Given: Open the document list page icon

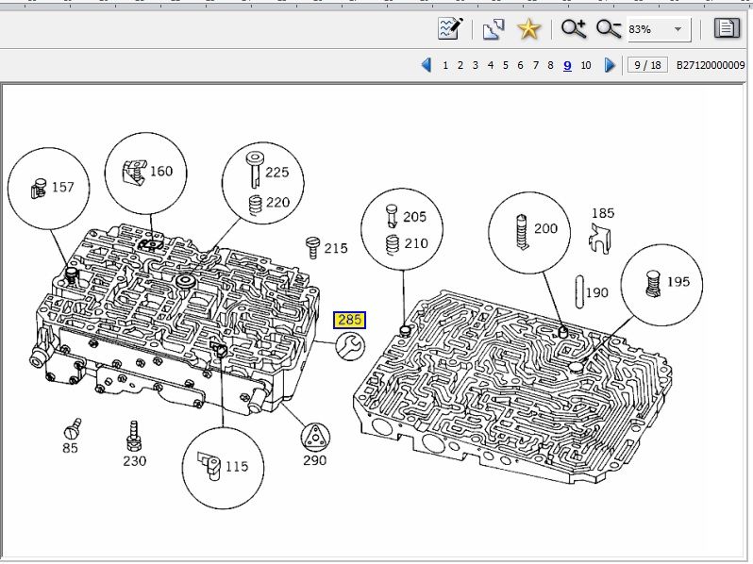Looking at the screenshot, I should (727, 28).
